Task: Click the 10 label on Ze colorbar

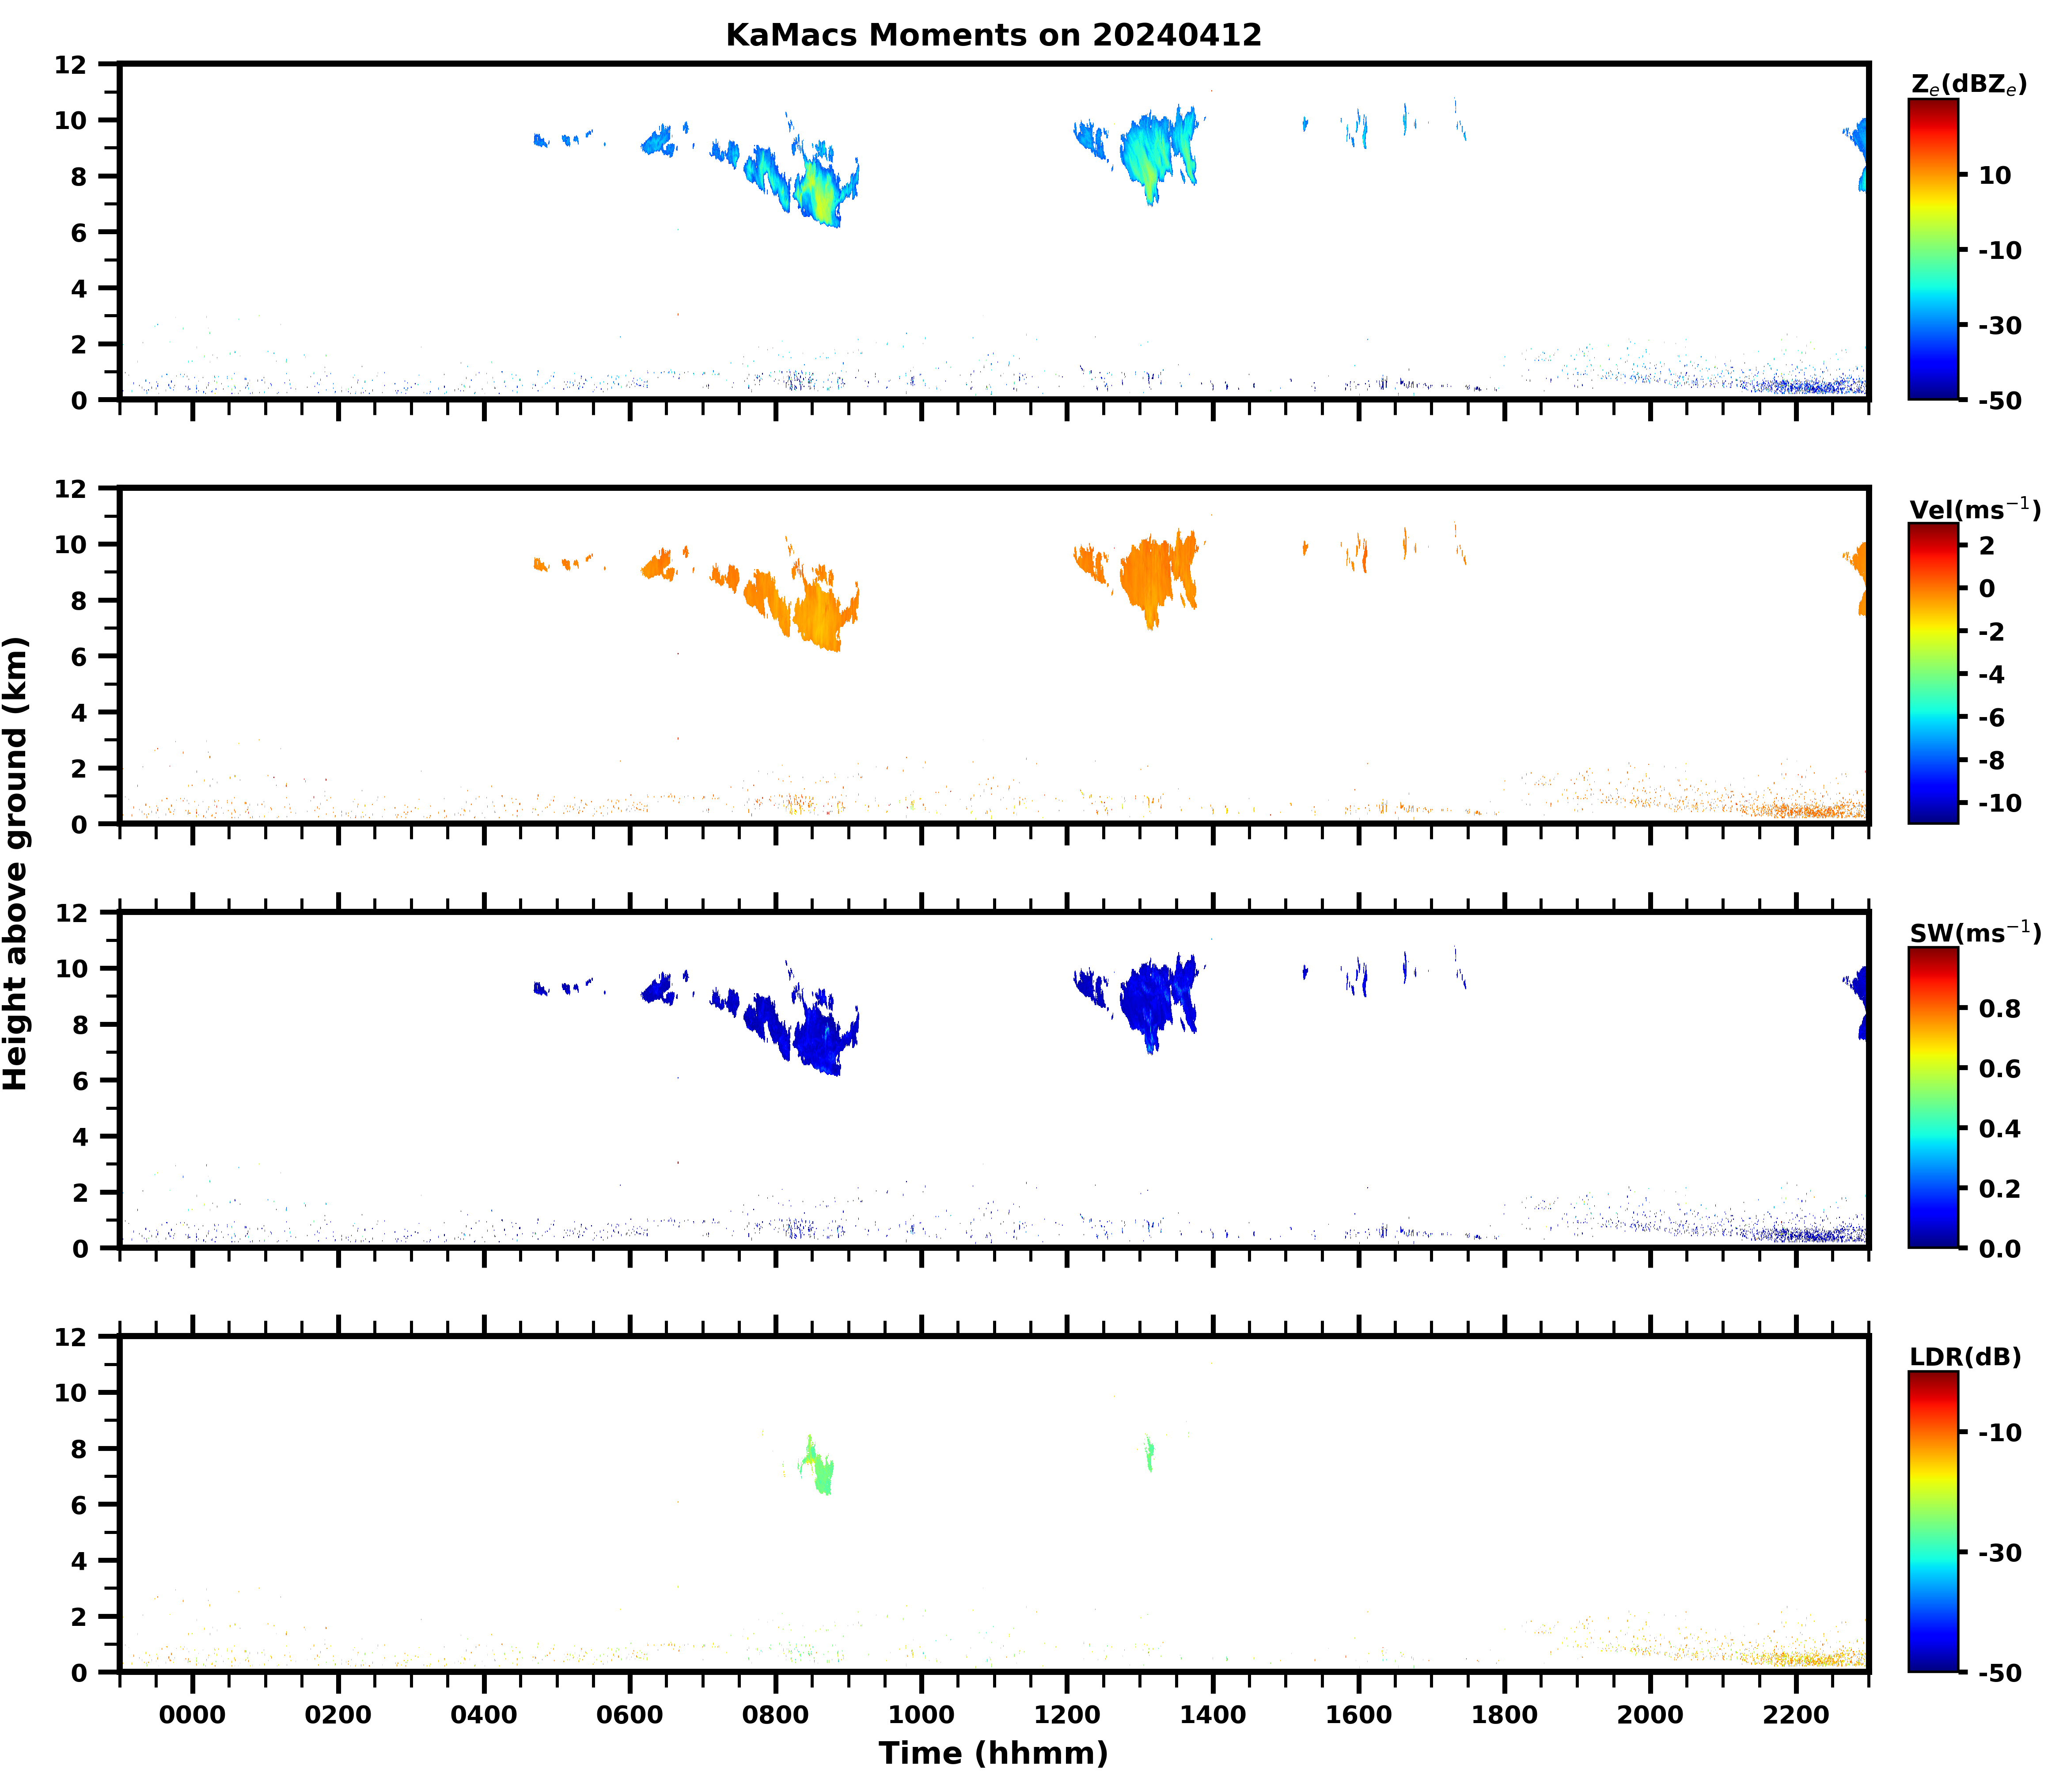Action: [1994, 175]
